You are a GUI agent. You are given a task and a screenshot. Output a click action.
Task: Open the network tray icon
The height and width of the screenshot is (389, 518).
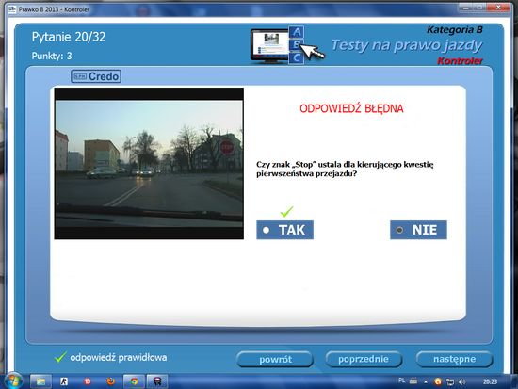click(450, 381)
